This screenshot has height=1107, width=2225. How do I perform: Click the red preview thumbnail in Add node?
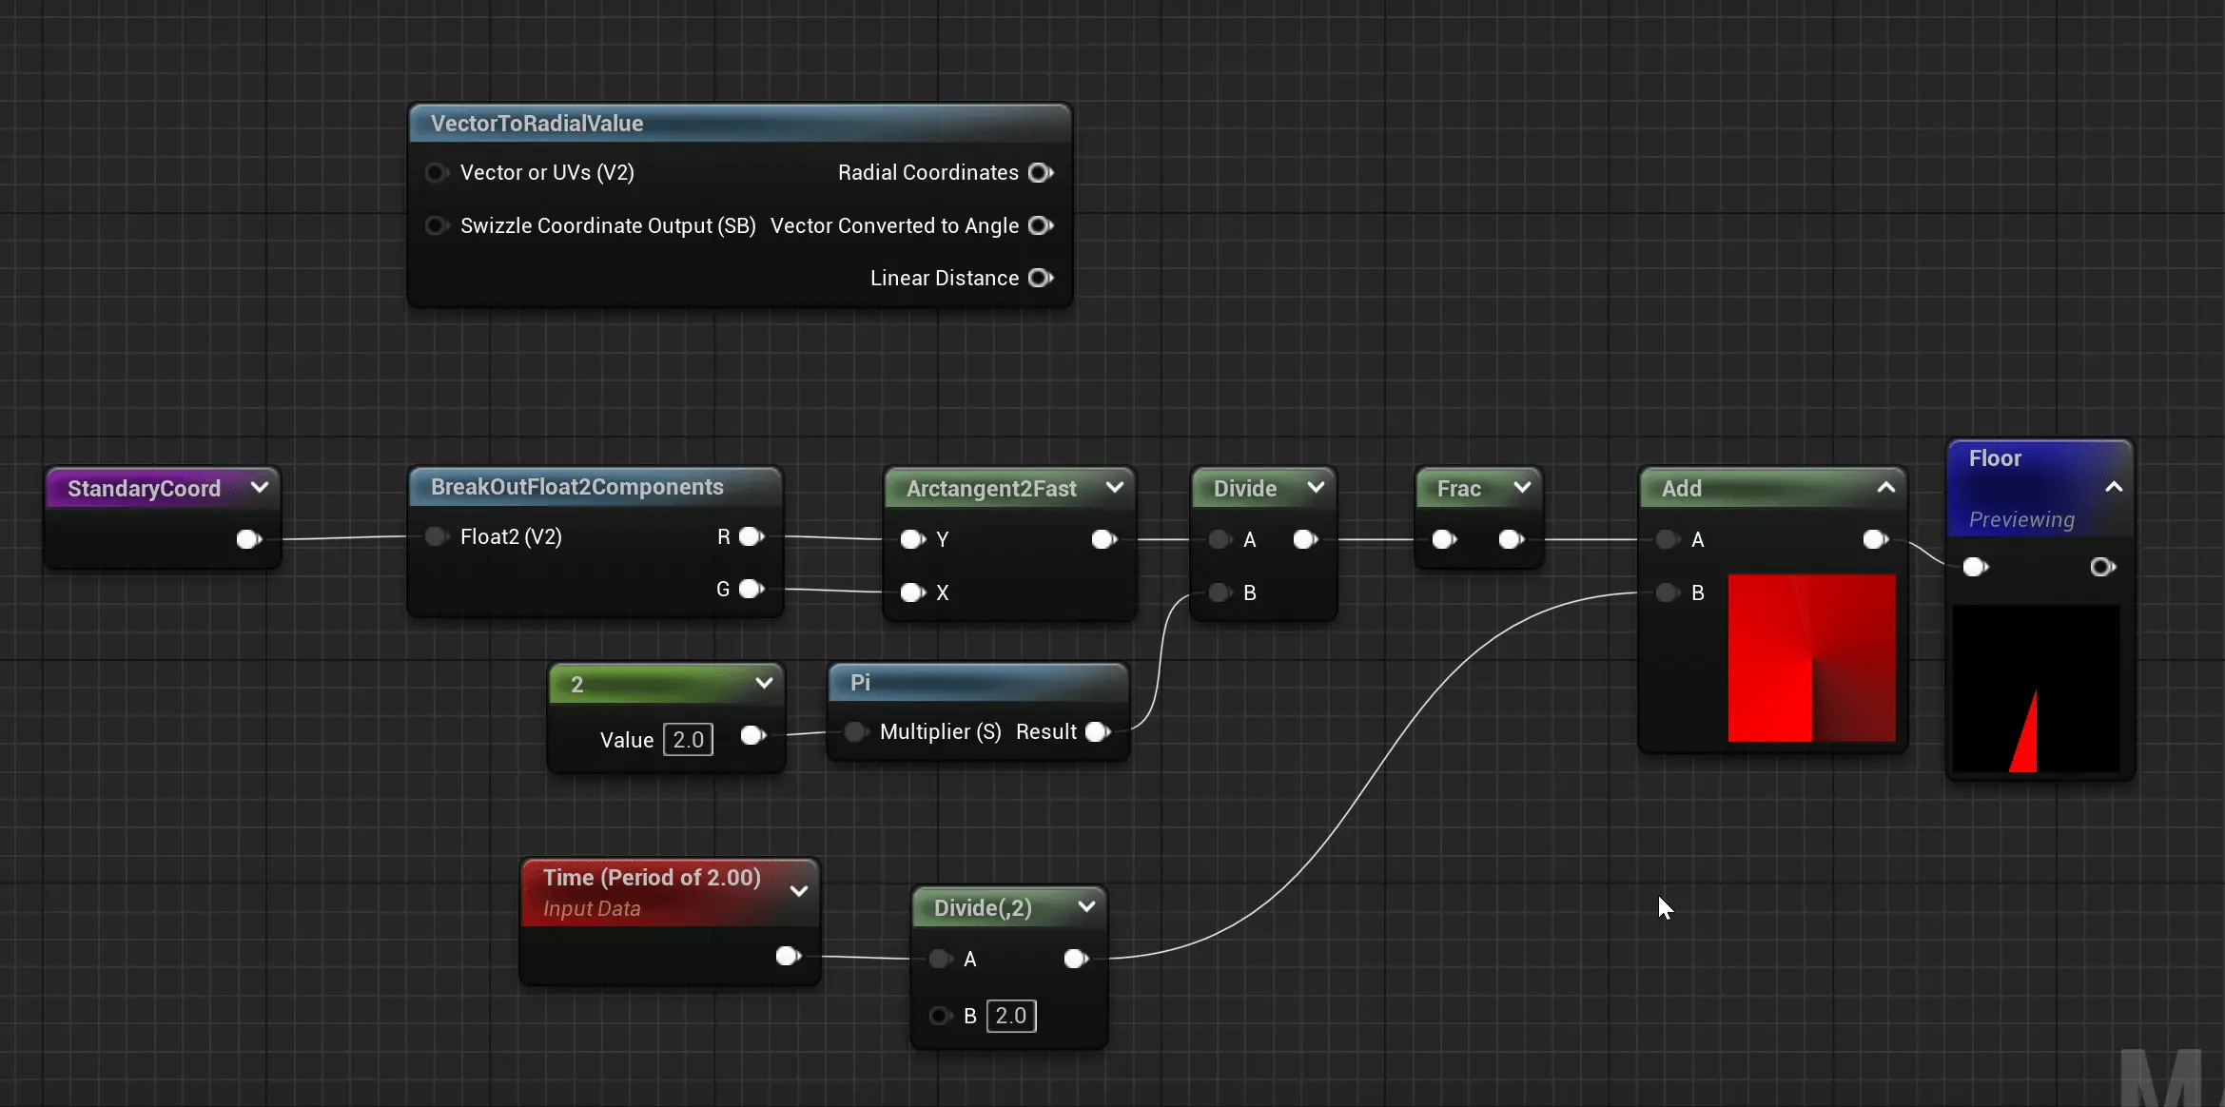click(x=1811, y=658)
